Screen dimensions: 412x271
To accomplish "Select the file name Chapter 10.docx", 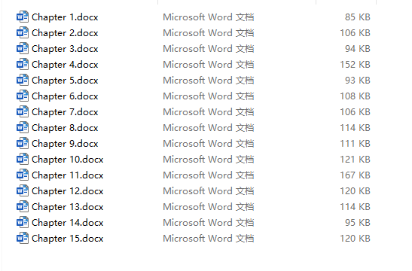I will tap(68, 160).
